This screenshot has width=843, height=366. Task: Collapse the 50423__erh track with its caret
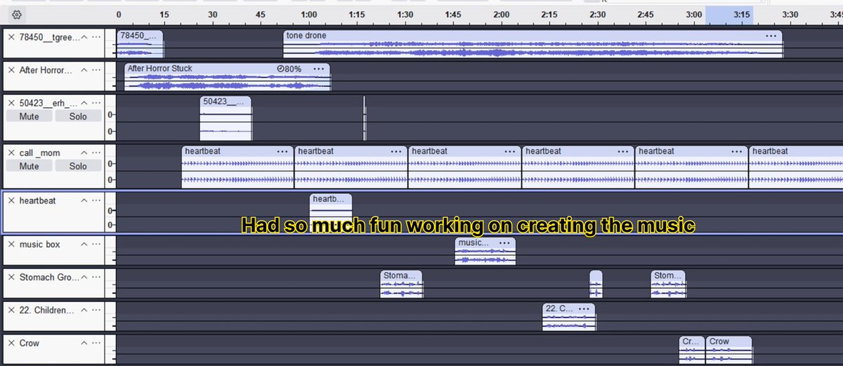[x=84, y=103]
